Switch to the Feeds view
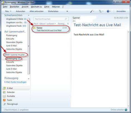 click(8, 100)
